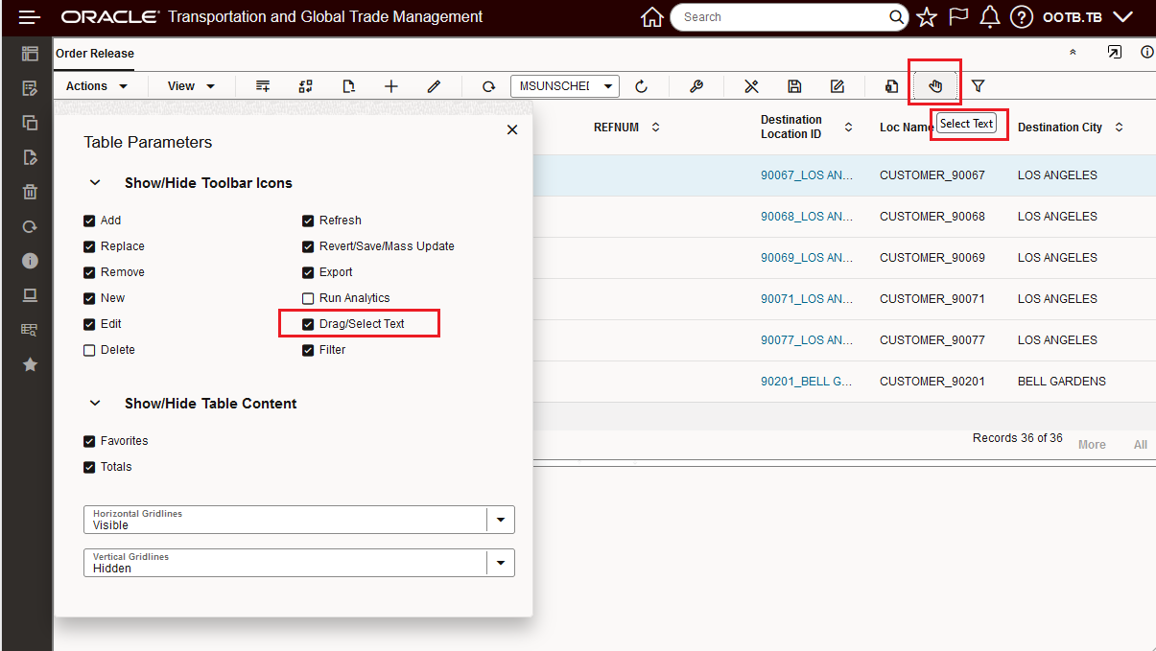Screen dimensions: 1156x651
Task: Click the Save toolbar icon
Action: pyautogui.click(x=795, y=85)
